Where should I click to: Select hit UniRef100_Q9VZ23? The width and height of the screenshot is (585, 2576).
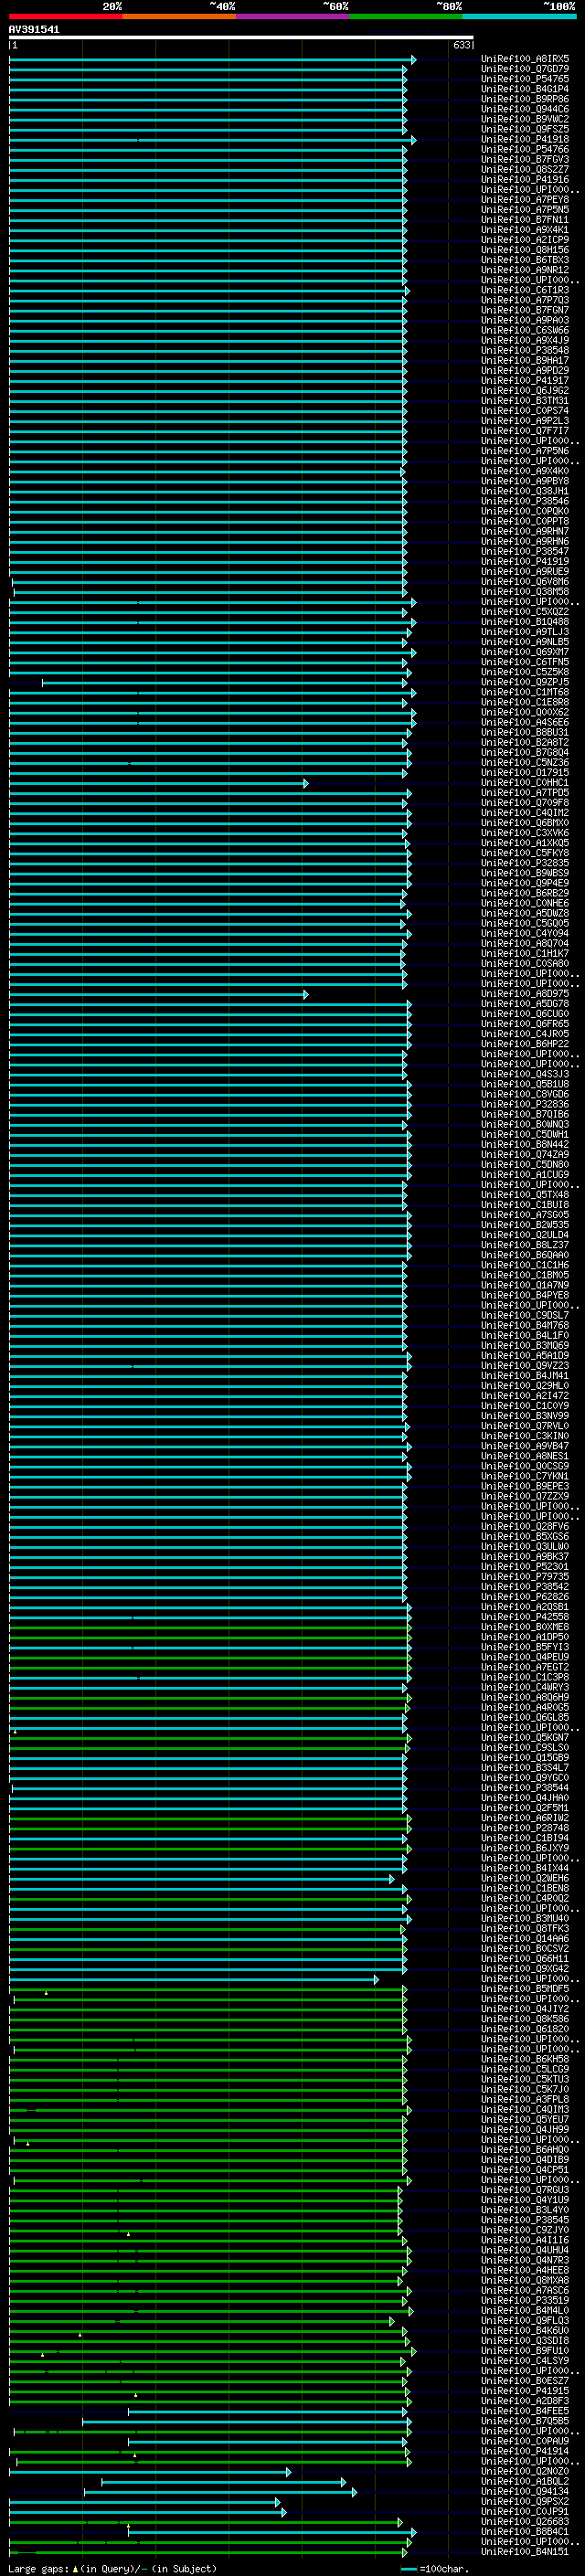tap(525, 1366)
